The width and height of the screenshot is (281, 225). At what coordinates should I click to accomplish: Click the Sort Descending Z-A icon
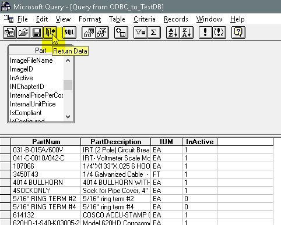187,33
